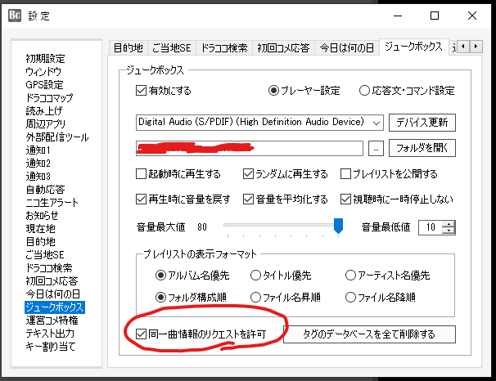This screenshot has height=381, width=496.
Task: Select ドラココ検索 in the sidebar list
Action: pos(49,268)
